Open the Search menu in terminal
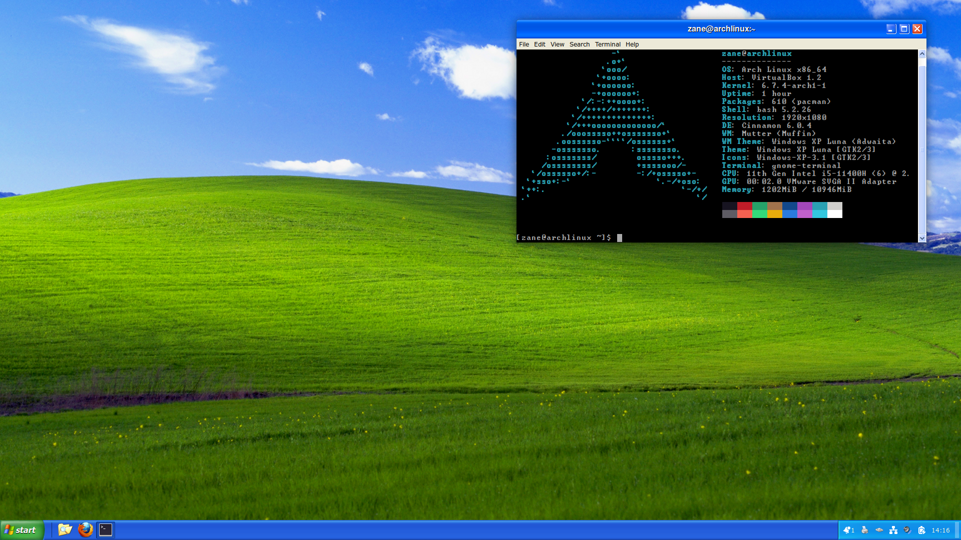This screenshot has height=540, width=961. 579,44
